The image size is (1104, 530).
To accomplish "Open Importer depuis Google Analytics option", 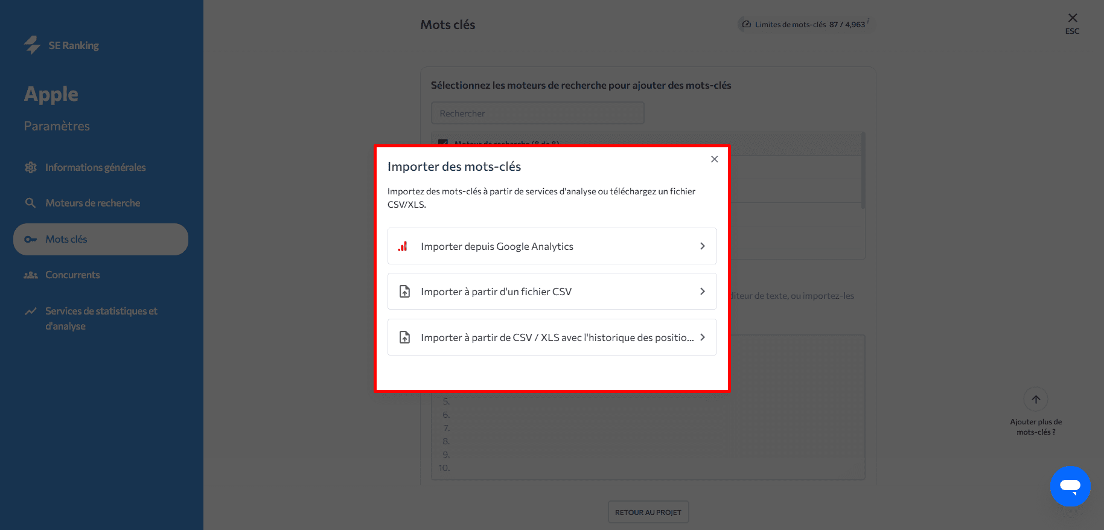I will tap(552, 246).
